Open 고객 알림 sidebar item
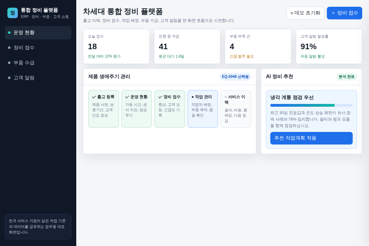This screenshot has height=246, width=369. click(x=38, y=78)
